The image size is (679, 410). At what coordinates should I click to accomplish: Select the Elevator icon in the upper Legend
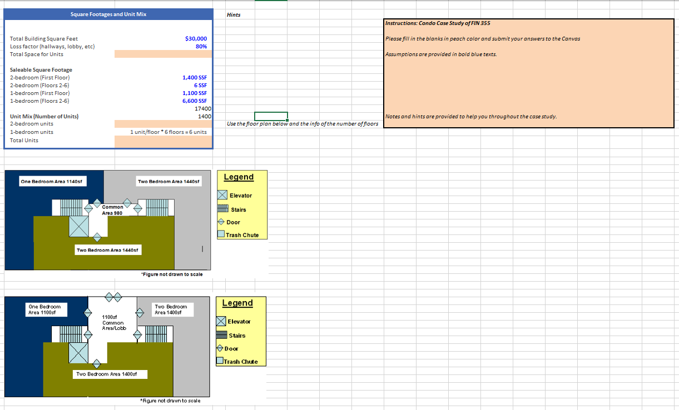[x=222, y=196]
